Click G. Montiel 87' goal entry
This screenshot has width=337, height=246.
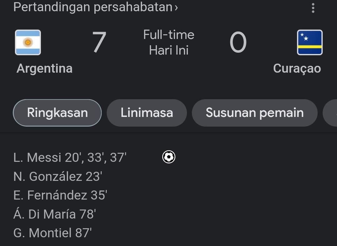coord(52,233)
